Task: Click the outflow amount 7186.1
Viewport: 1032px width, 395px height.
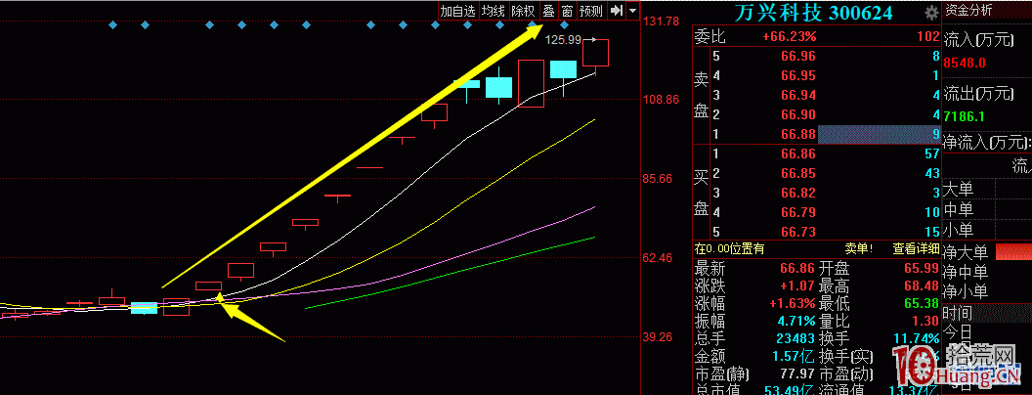Action: coord(965,116)
